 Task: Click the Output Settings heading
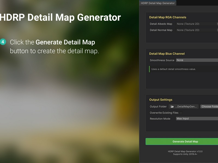point(161,100)
